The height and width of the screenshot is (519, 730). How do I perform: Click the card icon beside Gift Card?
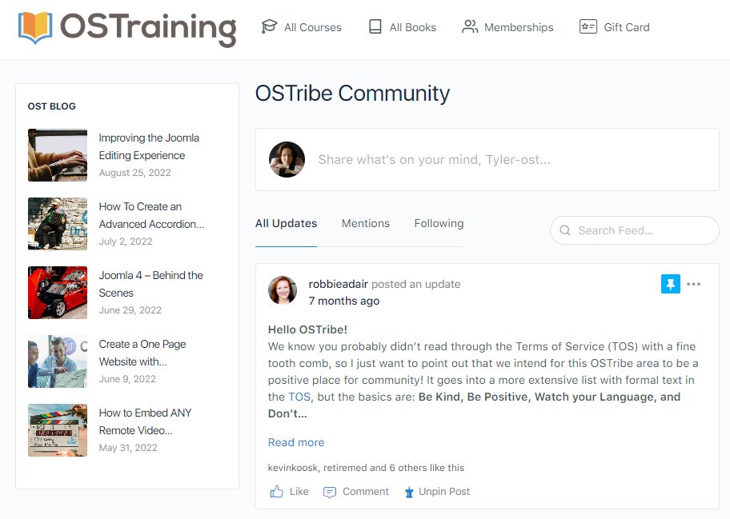[588, 26]
